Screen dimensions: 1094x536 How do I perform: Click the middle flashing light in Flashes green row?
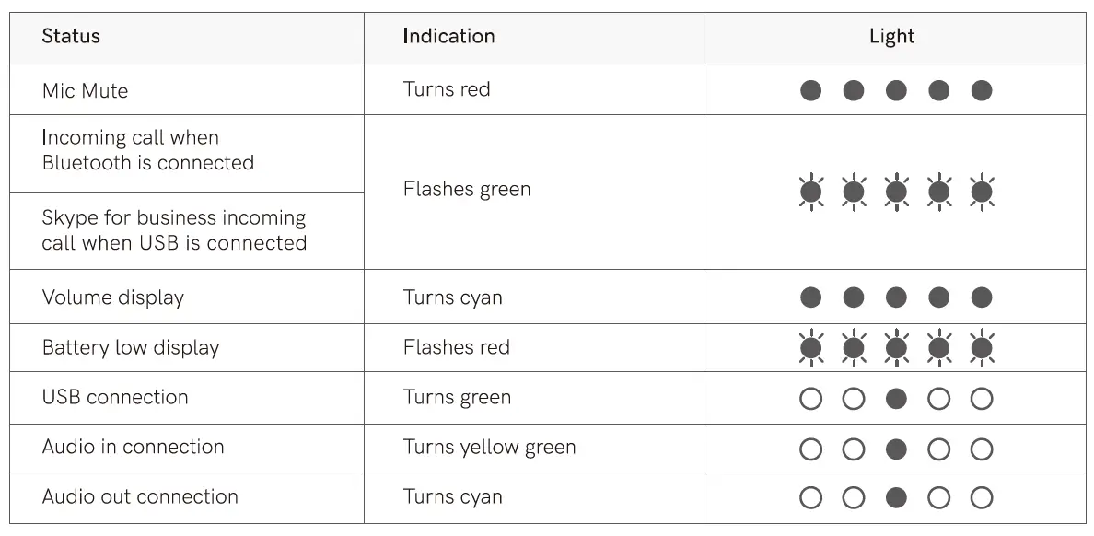[896, 192]
